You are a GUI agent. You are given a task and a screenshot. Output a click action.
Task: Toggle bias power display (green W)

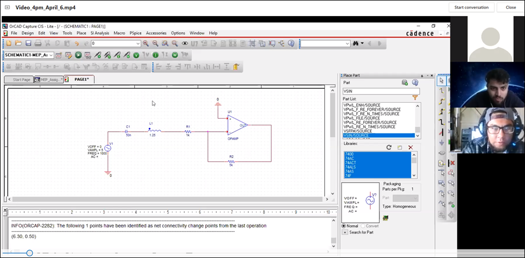pos(175,55)
